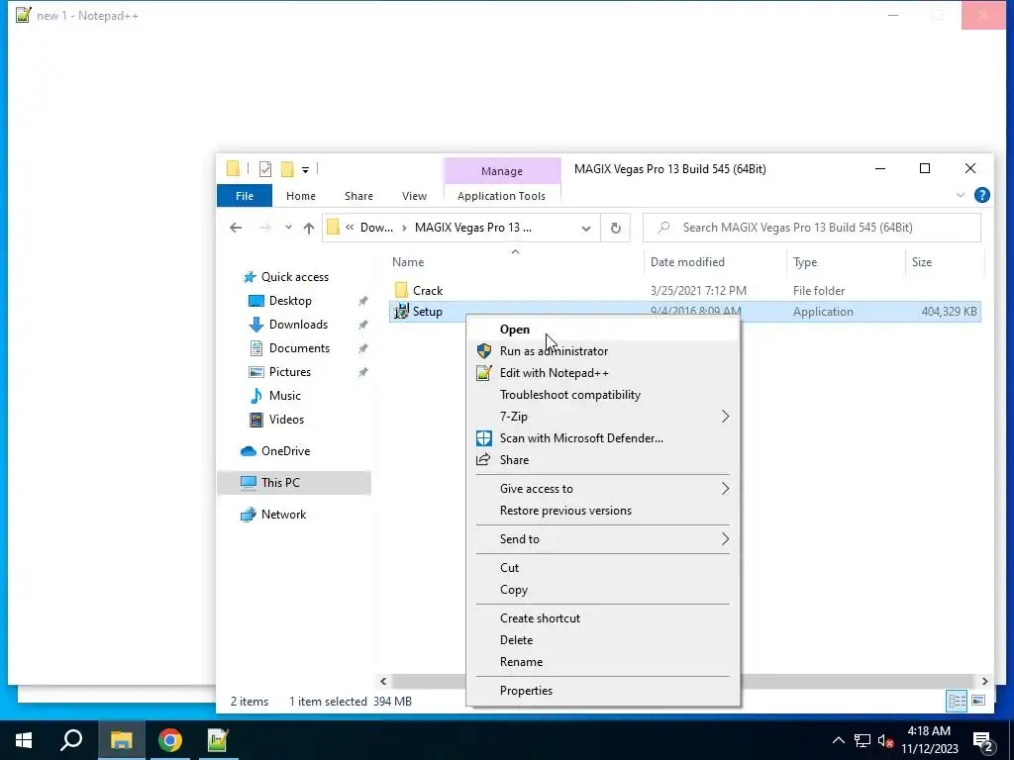Sort by Date modified column header
Viewport: 1014px width, 760px height.
pyautogui.click(x=687, y=261)
